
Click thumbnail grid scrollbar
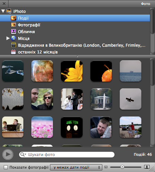(x=153, y=72)
